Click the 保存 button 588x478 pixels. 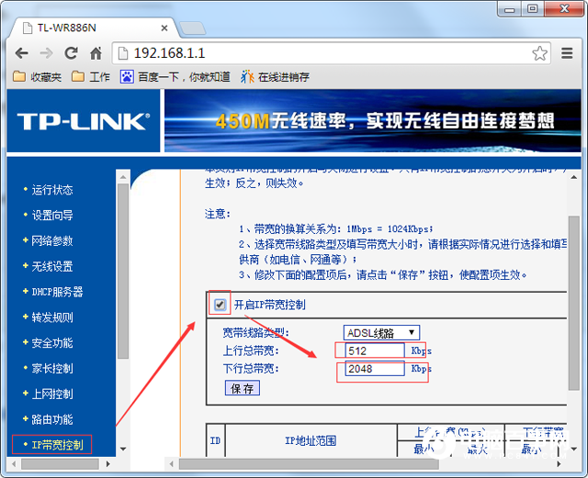point(243,388)
